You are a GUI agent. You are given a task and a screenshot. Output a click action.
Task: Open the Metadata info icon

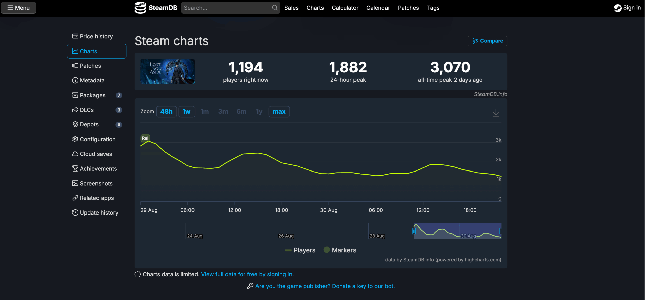click(75, 80)
